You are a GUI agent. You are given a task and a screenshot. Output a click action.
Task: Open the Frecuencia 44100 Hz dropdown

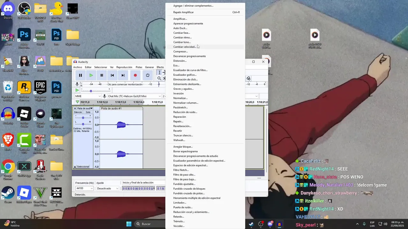point(84,188)
